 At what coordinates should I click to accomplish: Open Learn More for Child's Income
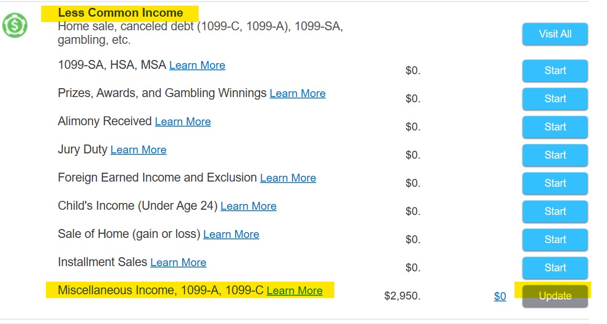[248, 207]
